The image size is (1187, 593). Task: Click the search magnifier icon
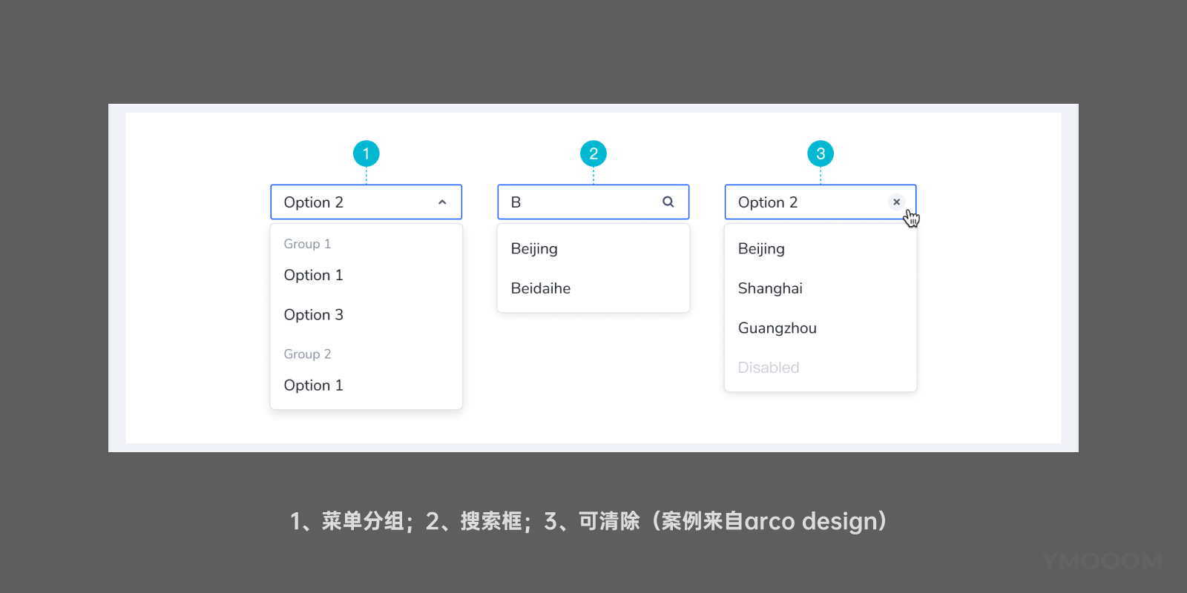[668, 202]
